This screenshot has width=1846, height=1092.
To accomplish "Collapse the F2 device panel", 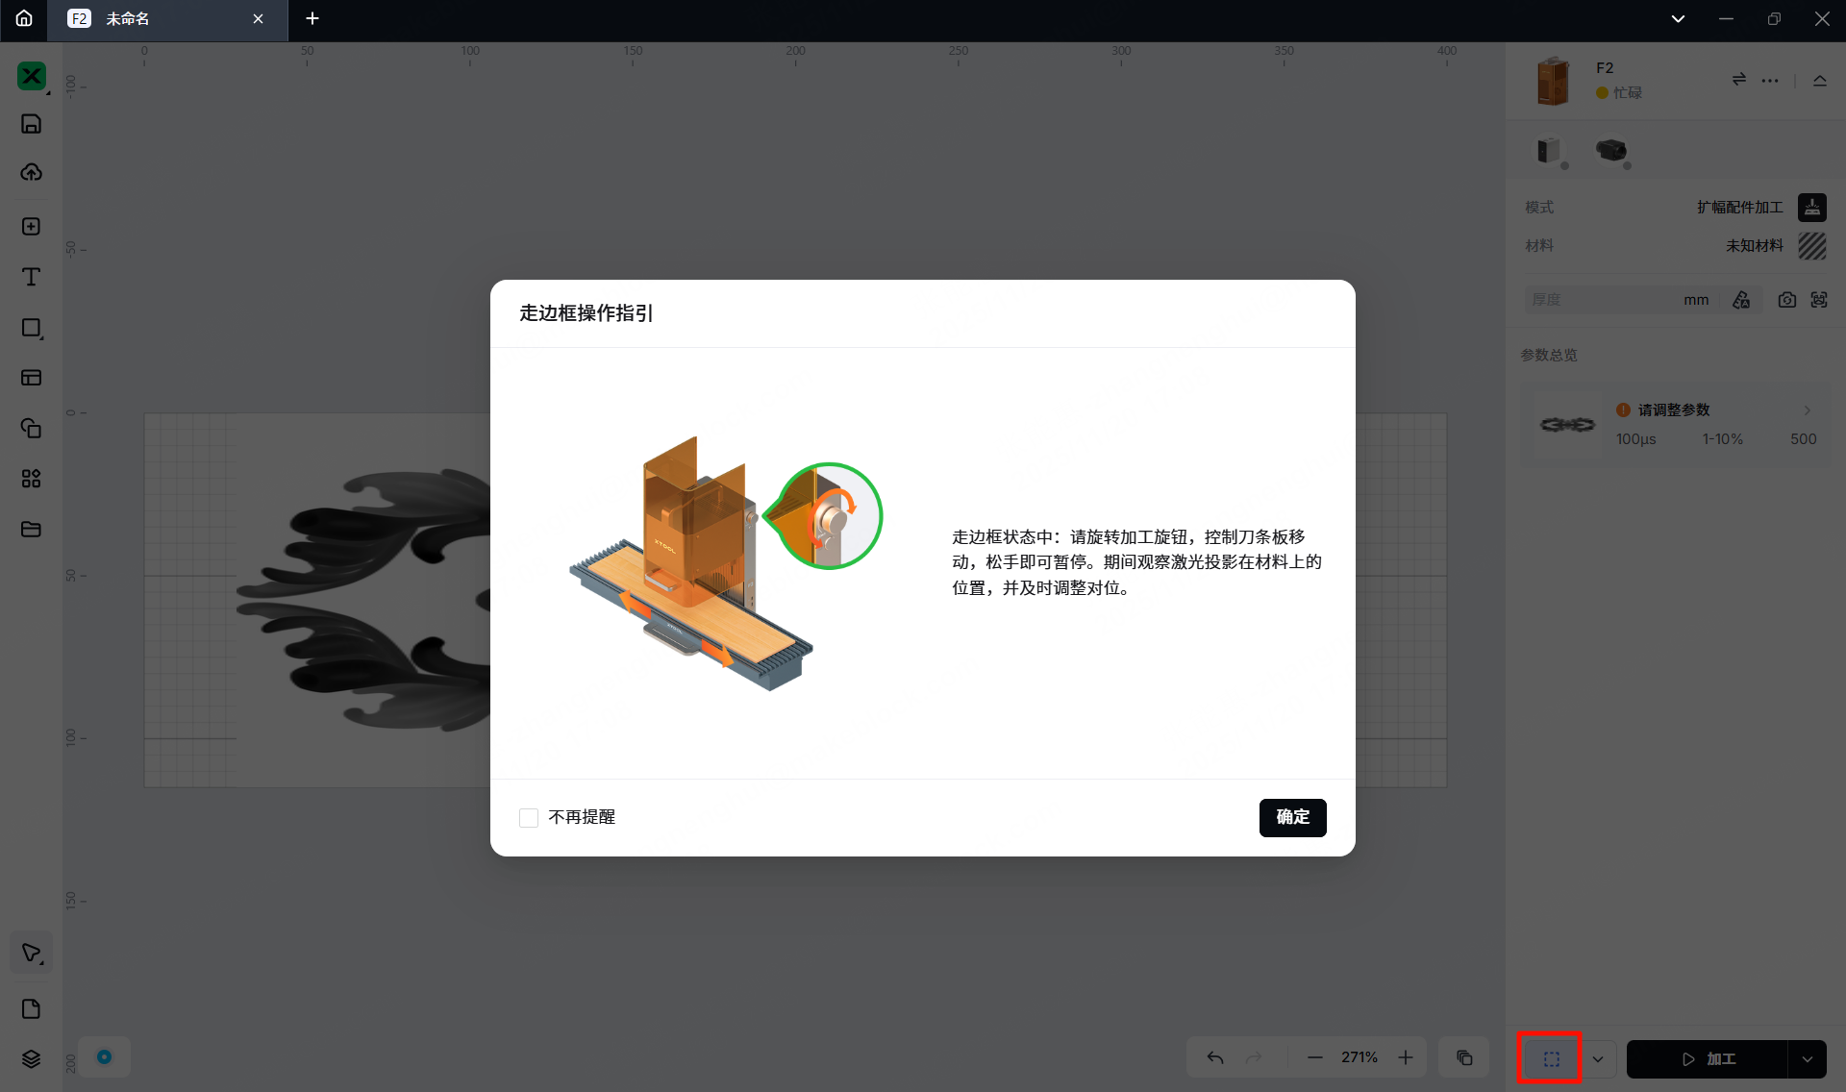I will (x=1819, y=81).
